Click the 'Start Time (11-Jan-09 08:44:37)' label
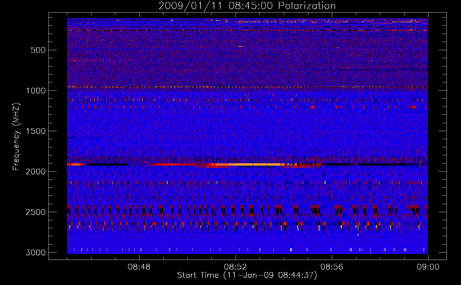 [247, 275]
